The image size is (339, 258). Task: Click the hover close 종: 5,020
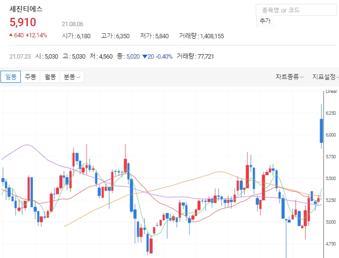click(128, 57)
